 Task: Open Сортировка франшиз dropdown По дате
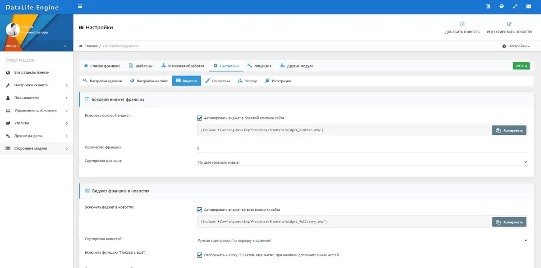point(362,162)
